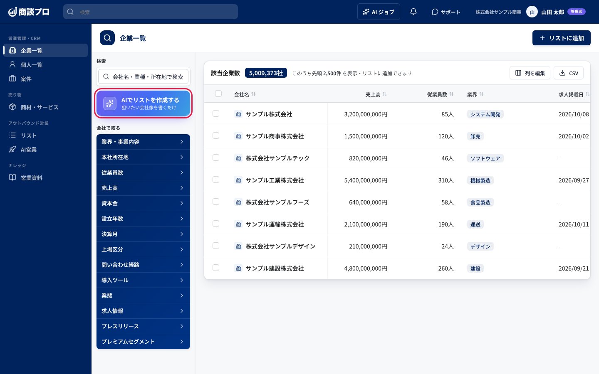
Task: Click the building icon beside 株式会社サンプルテック
Action: [238, 158]
